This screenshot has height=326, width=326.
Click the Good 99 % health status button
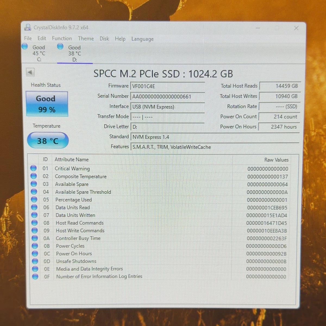(47, 104)
